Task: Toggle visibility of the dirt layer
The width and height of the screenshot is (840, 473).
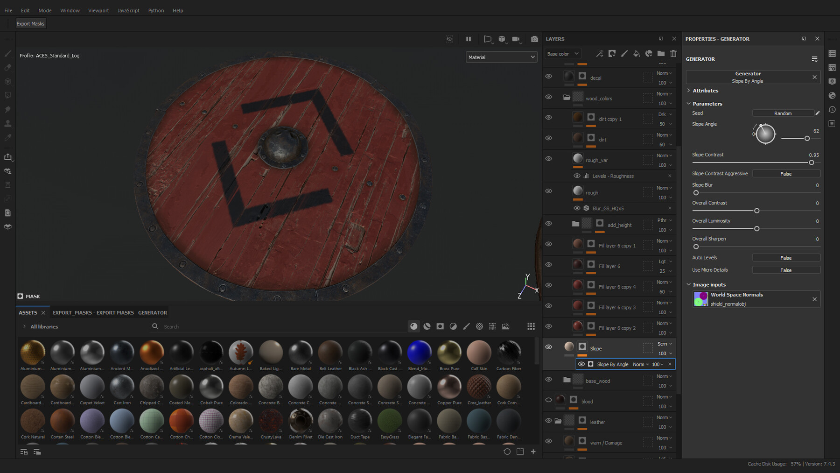Action: [x=549, y=138]
